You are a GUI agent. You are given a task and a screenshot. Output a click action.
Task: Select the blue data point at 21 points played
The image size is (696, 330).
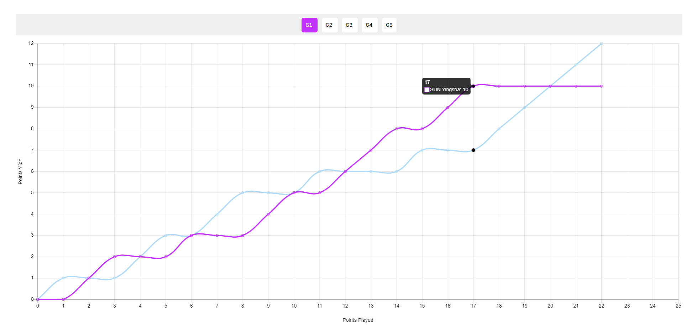tap(576, 65)
